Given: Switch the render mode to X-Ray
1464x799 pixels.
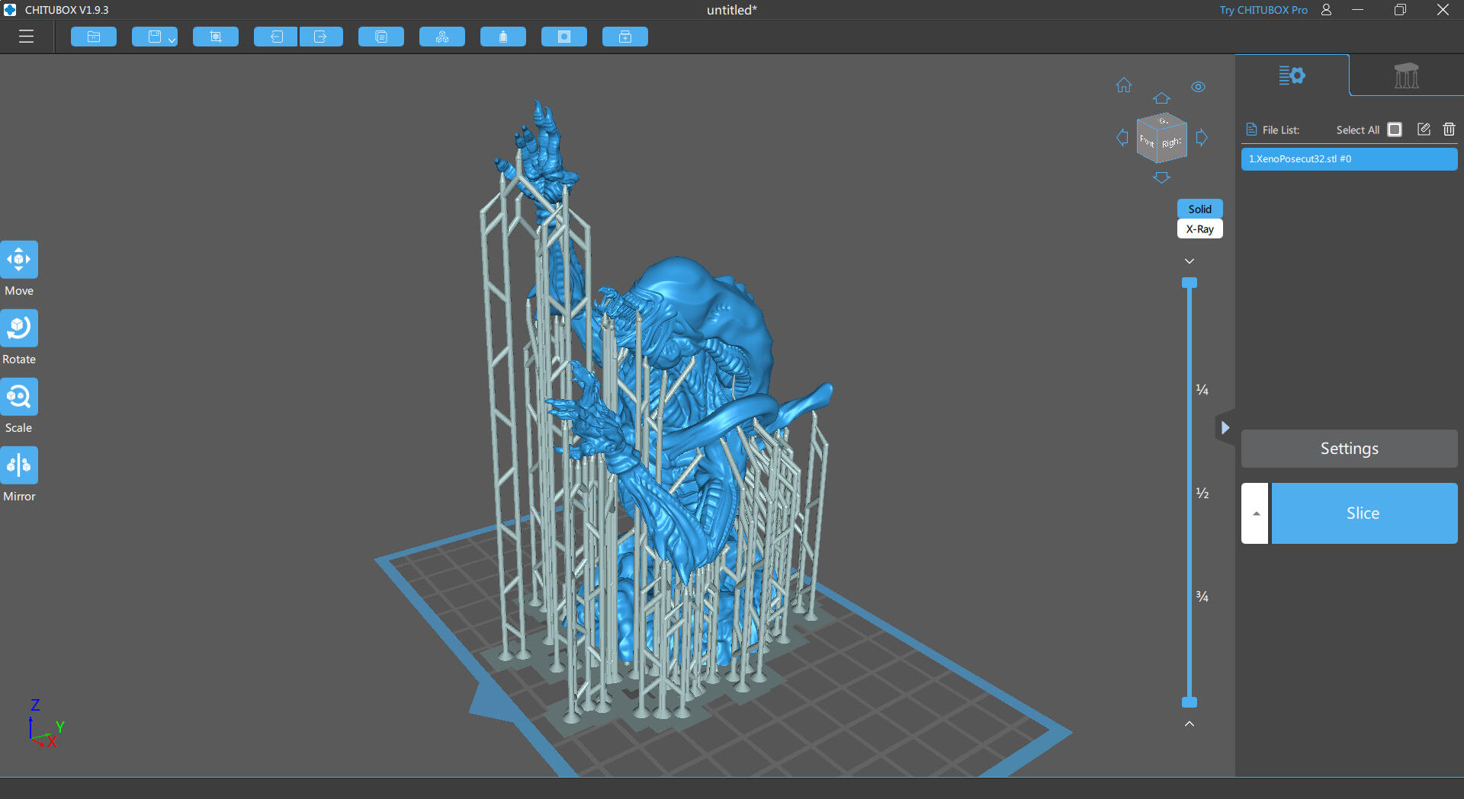Looking at the screenshot, I should (1199, 229).
